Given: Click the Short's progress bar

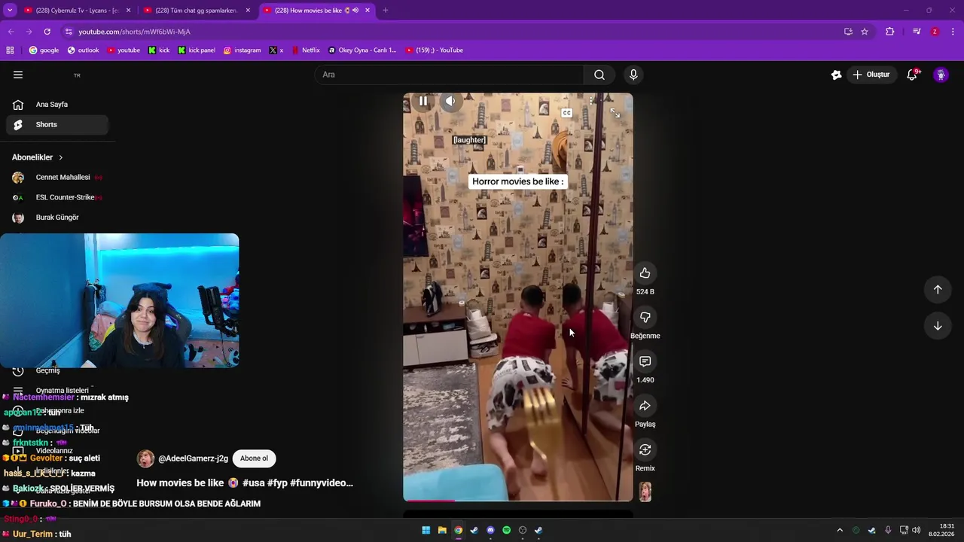Looking at the screenshot, I should 518,501.
